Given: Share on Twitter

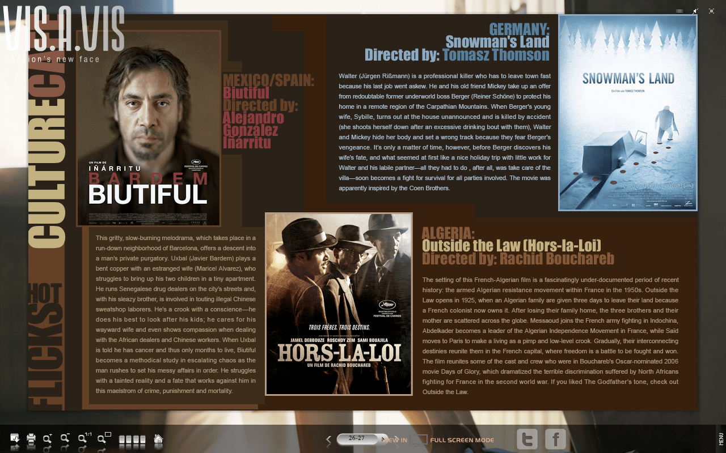Looking at the screenshot, I should [527, 439].
